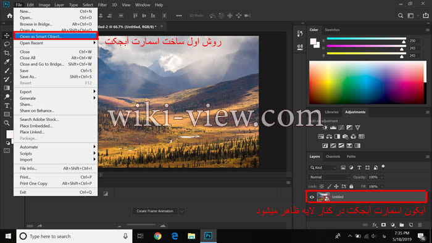Add a Curves adjustment
Image resolution: width=432 pixels, height=243 pixels.
coord(341,128)
